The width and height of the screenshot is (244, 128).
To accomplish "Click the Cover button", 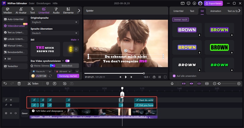I will [x=25, y=113].
